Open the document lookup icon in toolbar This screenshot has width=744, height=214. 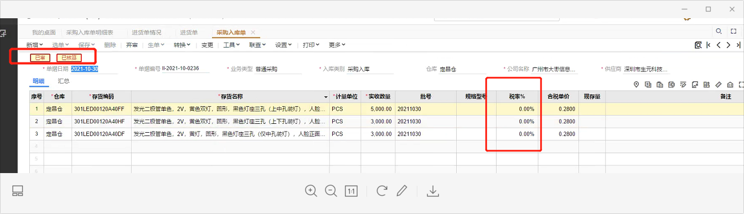[699, 45]
